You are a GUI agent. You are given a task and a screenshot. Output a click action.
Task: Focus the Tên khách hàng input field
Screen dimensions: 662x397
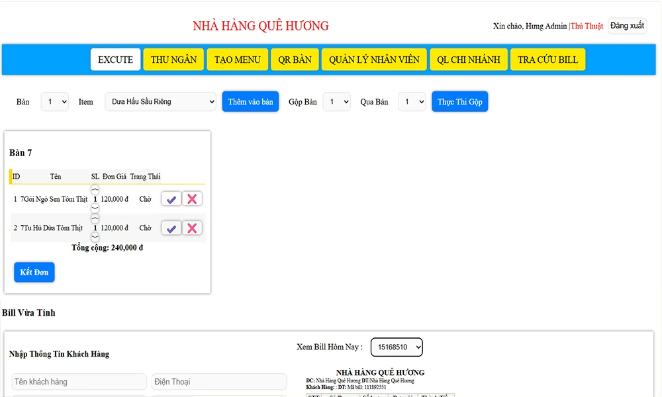(x=79, y=382)
